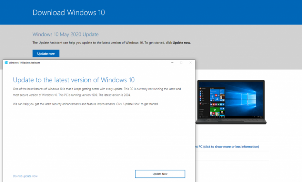This screenshot has width=302, height=182.
Task: Open the Windows 10 May 2020 Update heading link
Action: [x=65, y=34]
